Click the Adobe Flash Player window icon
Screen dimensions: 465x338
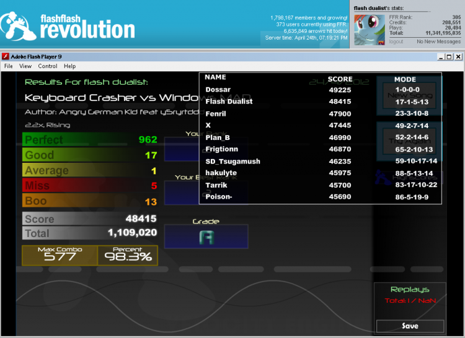[x=6, y=56]
